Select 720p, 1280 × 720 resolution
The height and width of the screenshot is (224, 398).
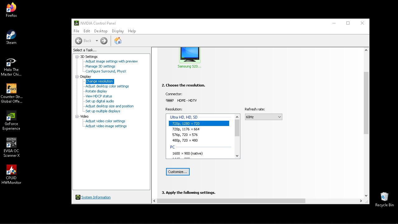pyautogui.click(x=199, y=124)
